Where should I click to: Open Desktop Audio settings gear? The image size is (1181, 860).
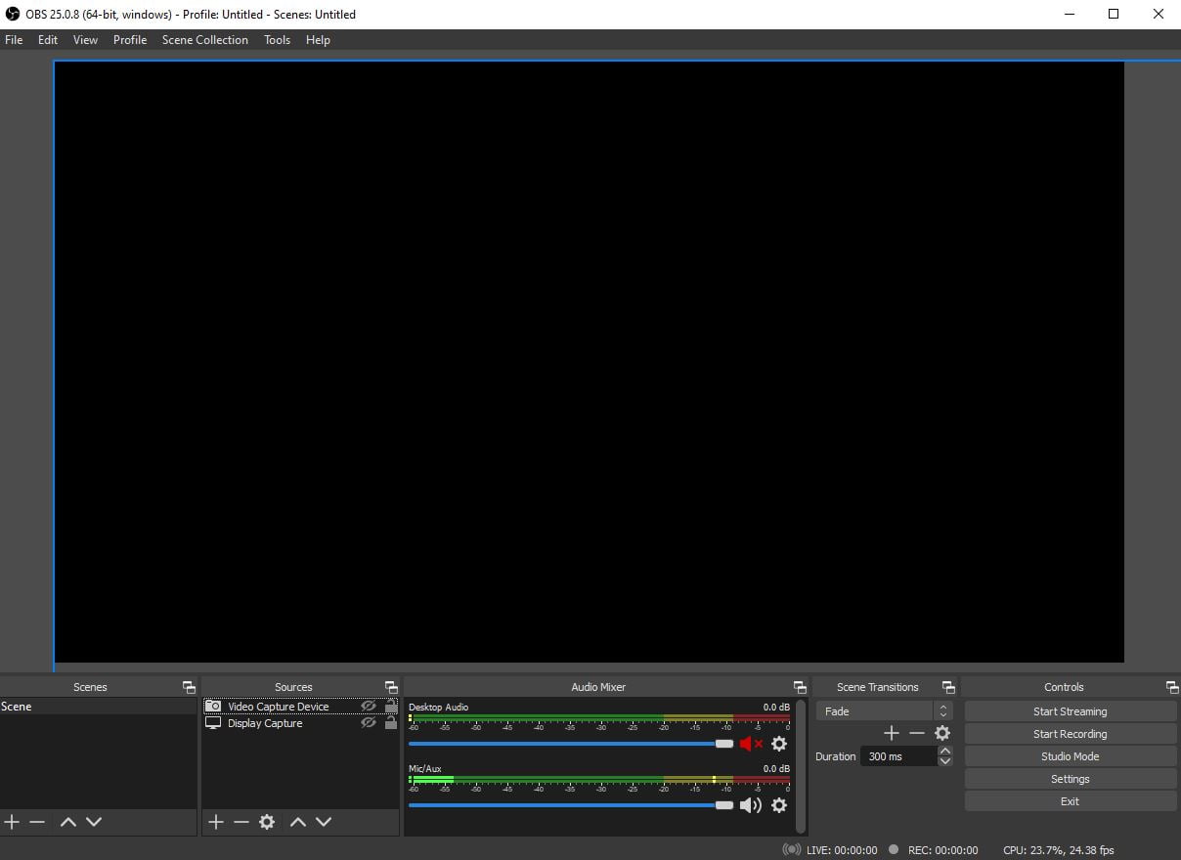(779, 744)
